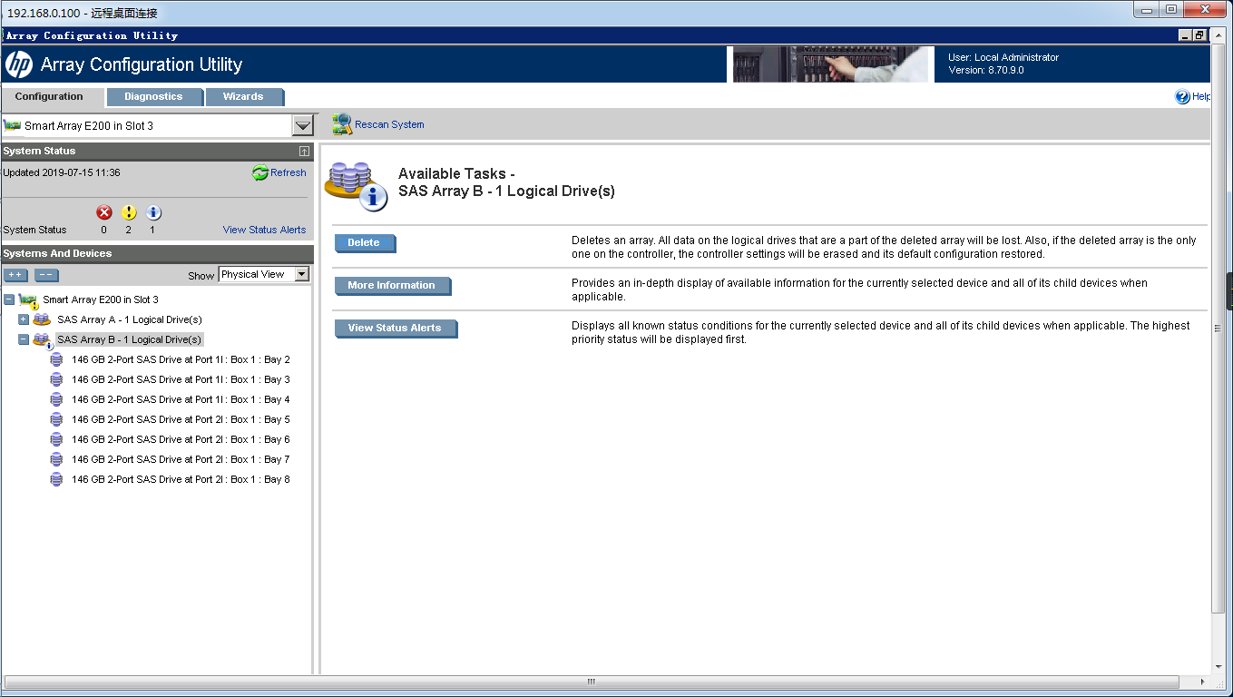
Task: Click the Rescan System icon
Action: click(x=342, y=124)
